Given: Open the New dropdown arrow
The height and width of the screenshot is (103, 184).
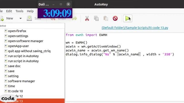Looking at the screenshot, I should point(20,18).
